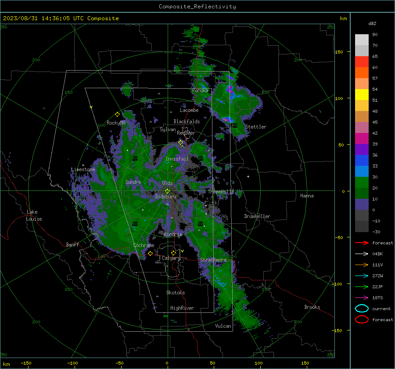Click the Drumheller town label
Viewport: 395px width, 369px height.
pos(257,216)
